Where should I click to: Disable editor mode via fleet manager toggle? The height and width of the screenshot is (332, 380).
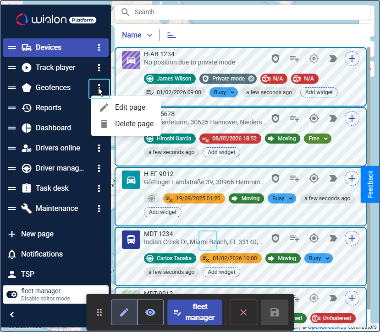click(x=12, y=295)
